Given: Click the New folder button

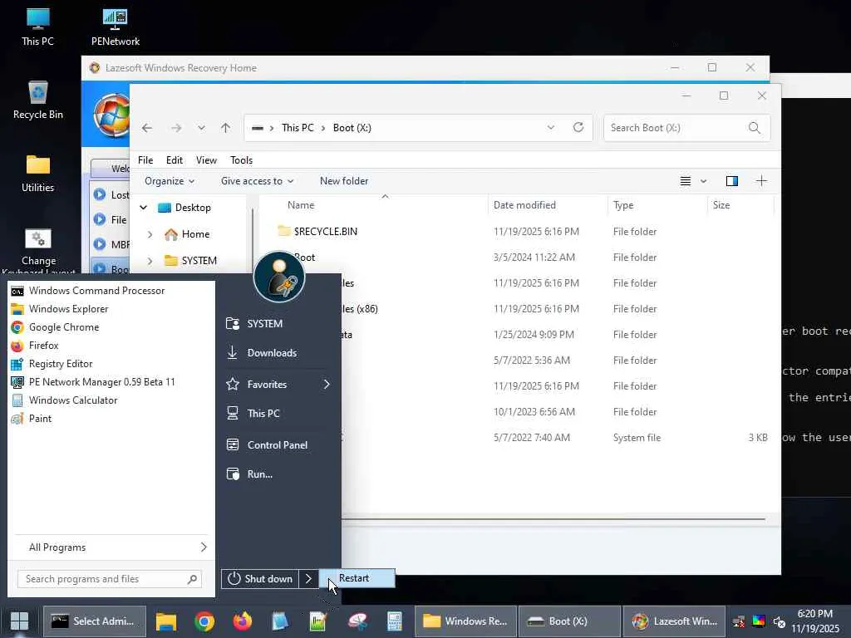Looking at the screenshot, I should (343, 181).
